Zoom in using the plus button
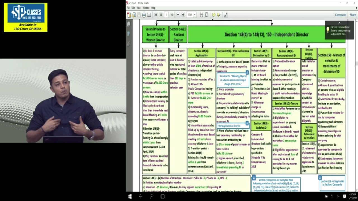This screenshot has width=358, height=201. (x=183, y=15)
